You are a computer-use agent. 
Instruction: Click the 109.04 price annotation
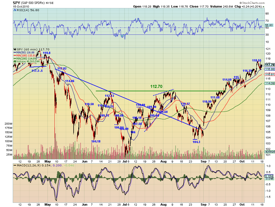[x=154, y=115]
